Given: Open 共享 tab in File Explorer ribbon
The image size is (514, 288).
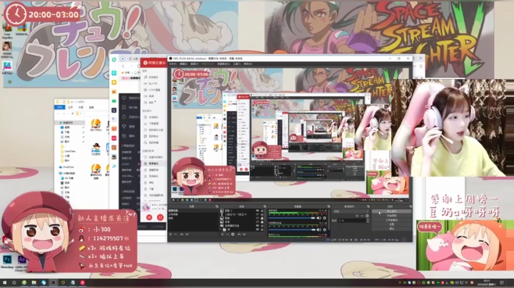Looking at the screenshot, I should click(81, 107).
